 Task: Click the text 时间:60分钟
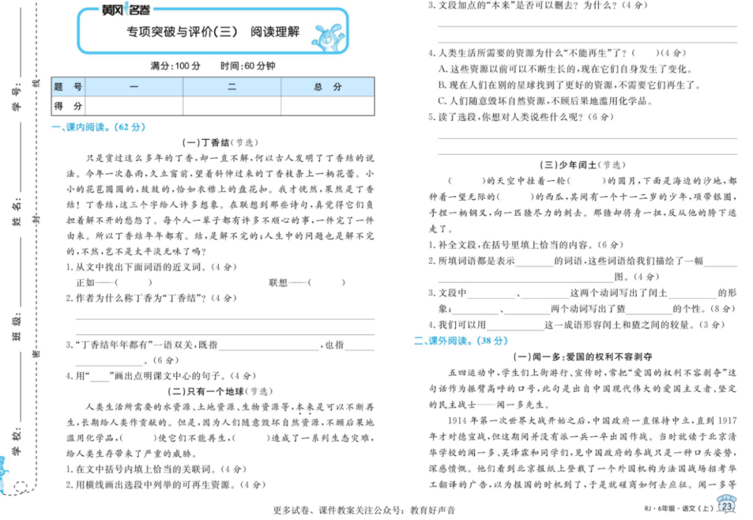(x=248, y=65)
